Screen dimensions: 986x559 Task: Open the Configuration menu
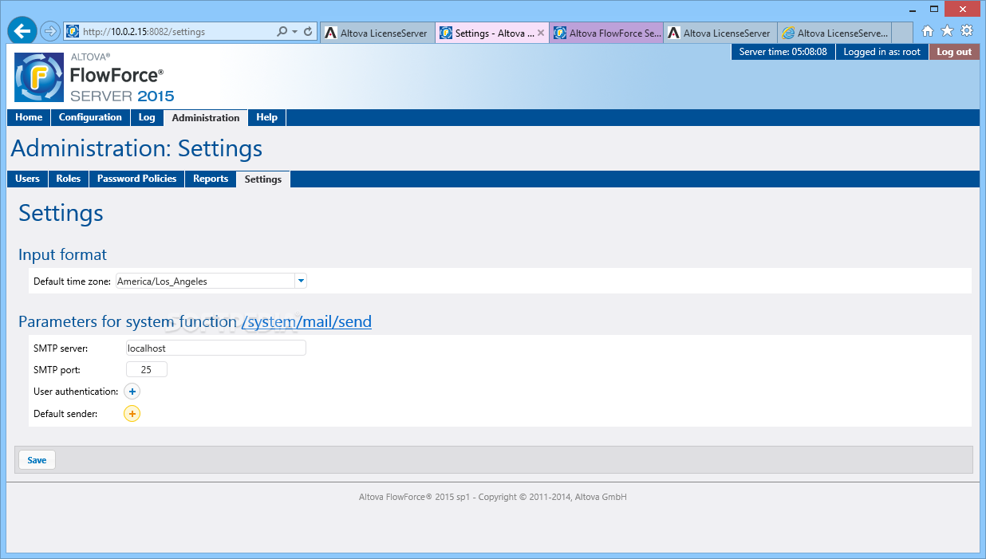tap(90, 117)
